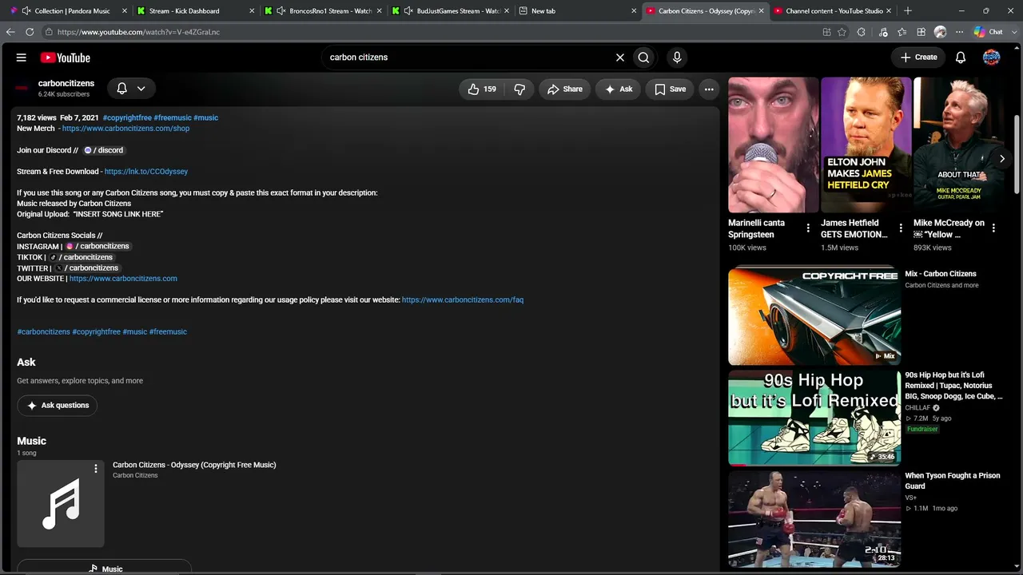Click the Music button below the song
This screenshot has width=1023, height=575.
click(105, 569)
